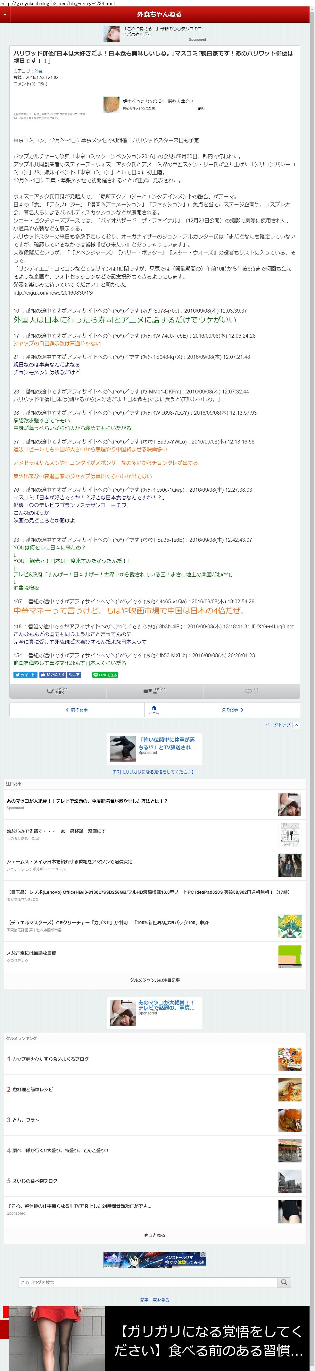Open the カップ麺をひたすら食いまくるブログ ranking thumbnail

click(290, 1060)
